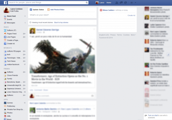Click the Gifts app icon
Image resolution: width=172 pixels, height=120 pixels.
5,116
